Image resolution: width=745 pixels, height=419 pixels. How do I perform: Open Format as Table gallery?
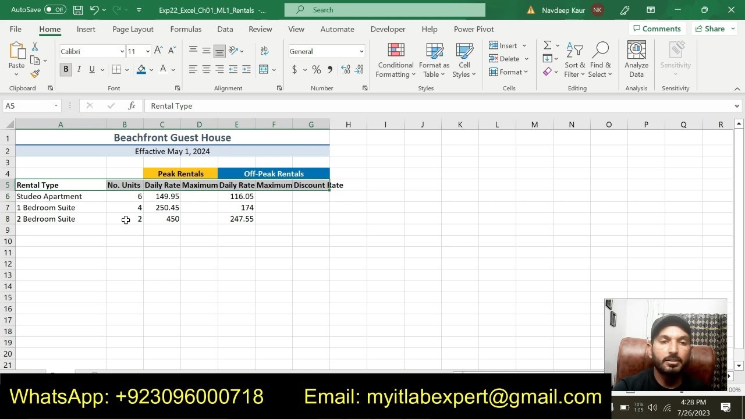point(434,59)
